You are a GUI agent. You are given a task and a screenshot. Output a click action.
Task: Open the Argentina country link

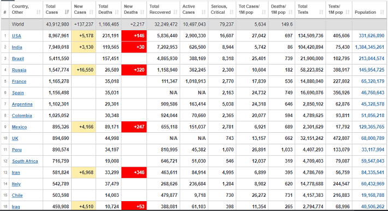[x=22, y=104]
